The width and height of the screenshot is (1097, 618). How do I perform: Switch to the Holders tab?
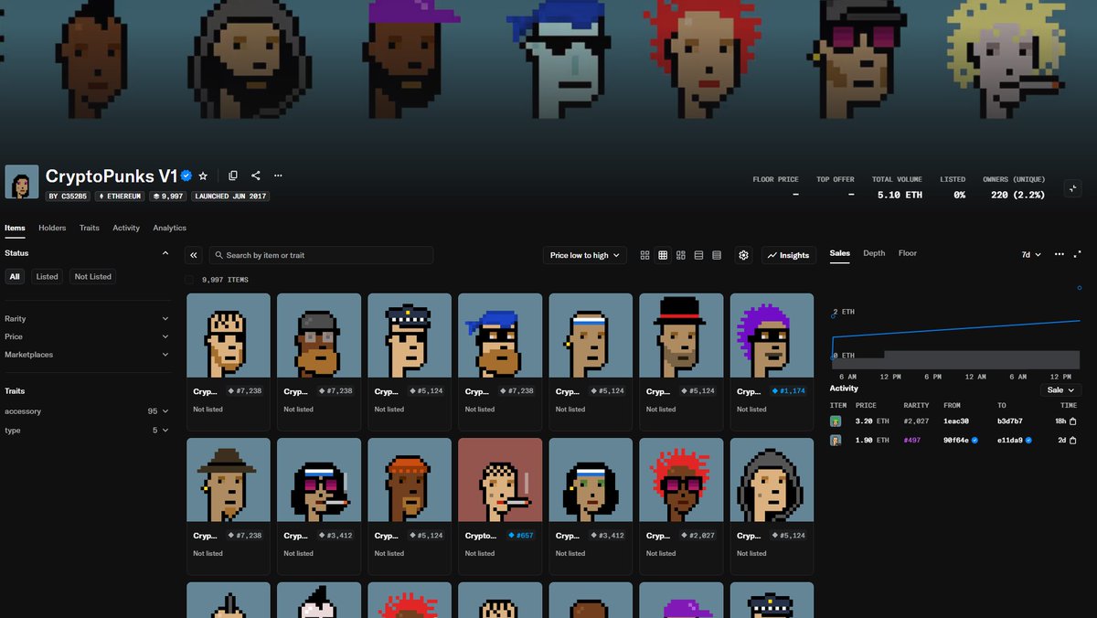(52, 228)
